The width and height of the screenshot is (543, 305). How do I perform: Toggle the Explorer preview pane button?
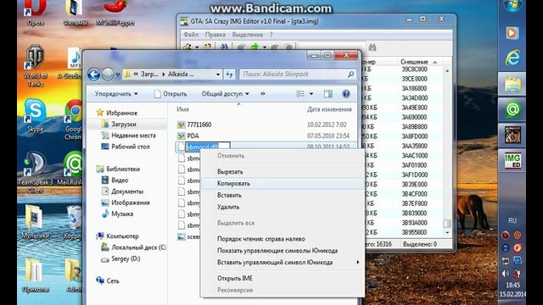click(327, 94)
